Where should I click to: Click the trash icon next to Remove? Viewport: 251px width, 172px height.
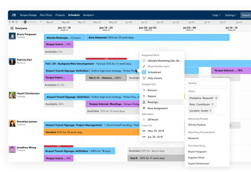pyautogui.click(x=144, y=90)
